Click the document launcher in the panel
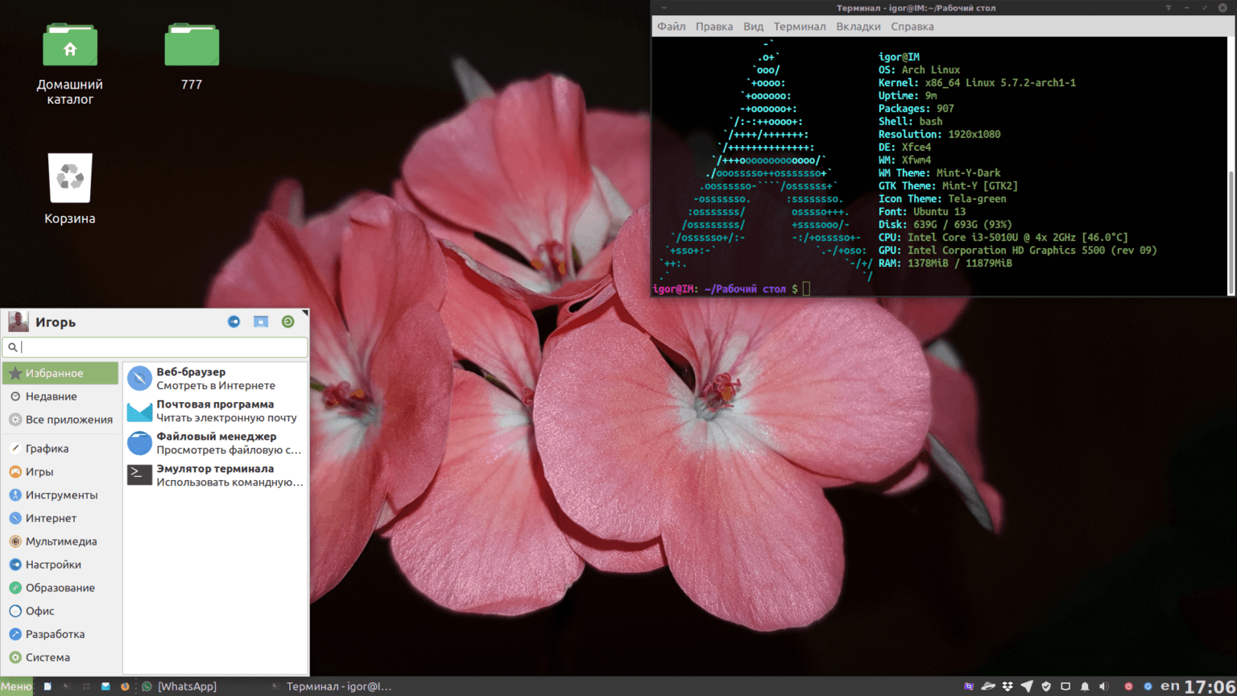This screenshot has height=696, width=1237. coord(48,686)
